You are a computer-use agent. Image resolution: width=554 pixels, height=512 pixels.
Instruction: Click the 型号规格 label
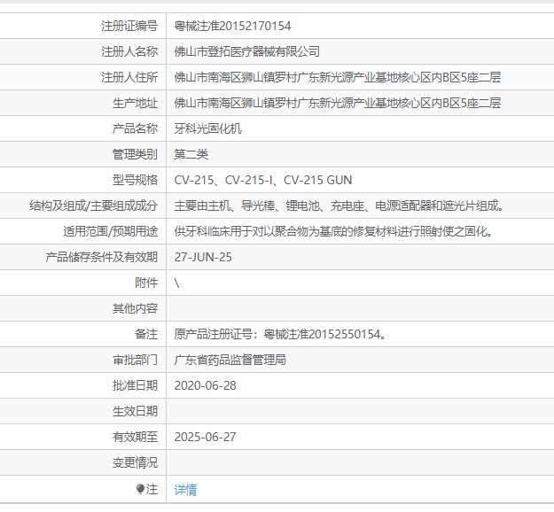click(135, 180)
